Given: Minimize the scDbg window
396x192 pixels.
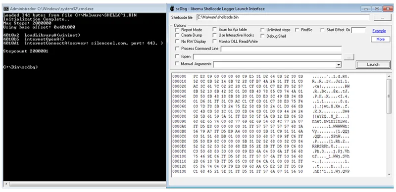Looking at the screenshot, I should pyautogui.click(x=365, y=8).
